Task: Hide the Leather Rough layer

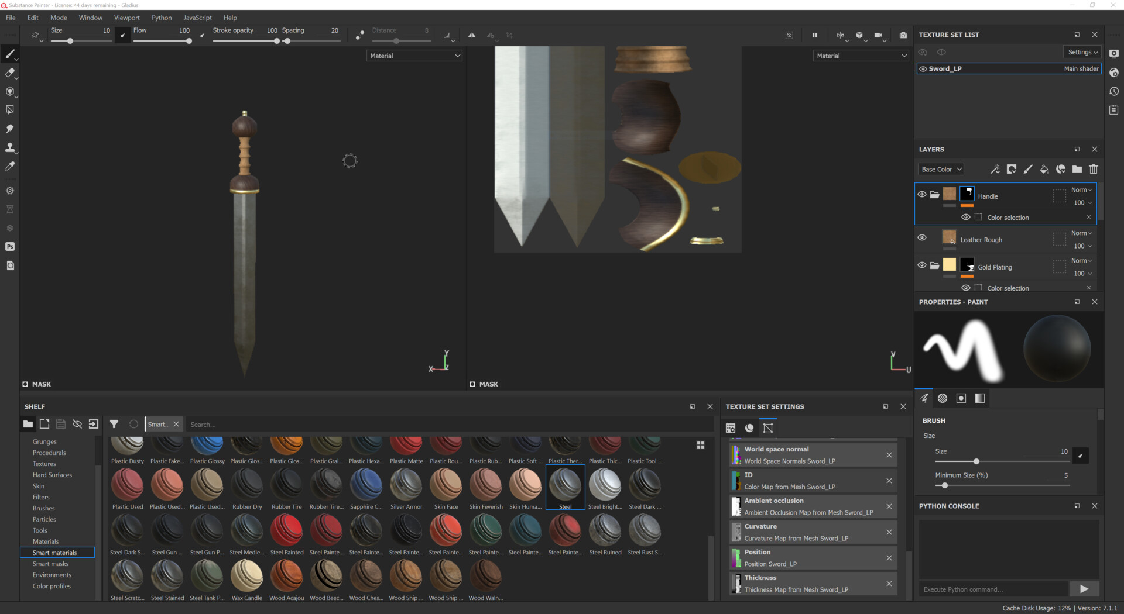Action: tap(922, 237)
